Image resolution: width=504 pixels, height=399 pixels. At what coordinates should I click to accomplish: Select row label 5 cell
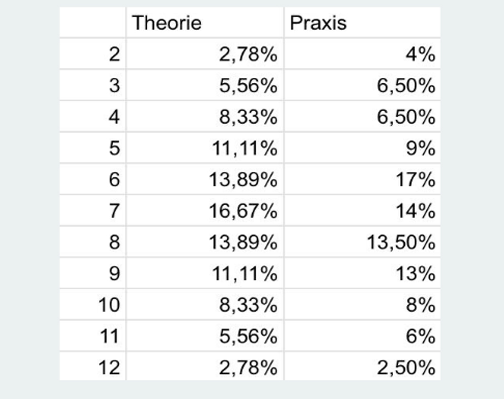tap(92, 148)
